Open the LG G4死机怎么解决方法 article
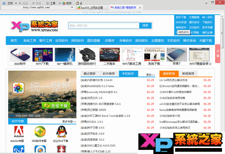The height and width of the screenshot is (154, 225). coord(173,80)
